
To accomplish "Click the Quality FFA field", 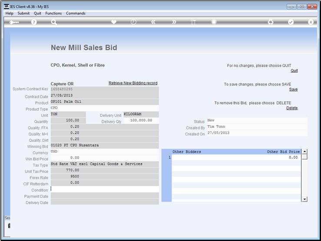I will [105, 127].
